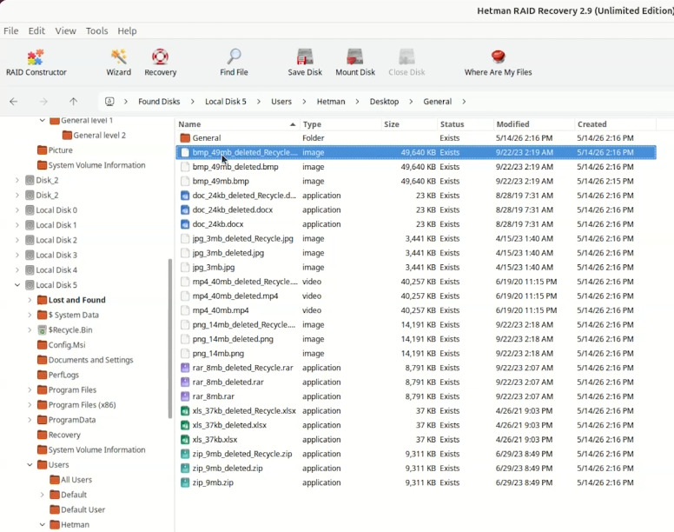Screen dimensions: 674x532
Task: Click the folder tree vertical scrollbar
Action: tap(170, 338)
